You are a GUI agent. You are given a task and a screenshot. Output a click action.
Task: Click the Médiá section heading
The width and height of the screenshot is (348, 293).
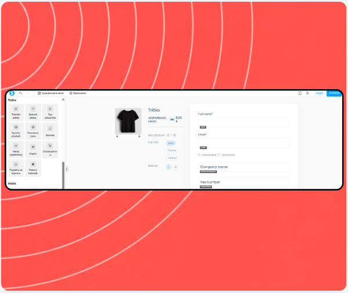[12, 184]
